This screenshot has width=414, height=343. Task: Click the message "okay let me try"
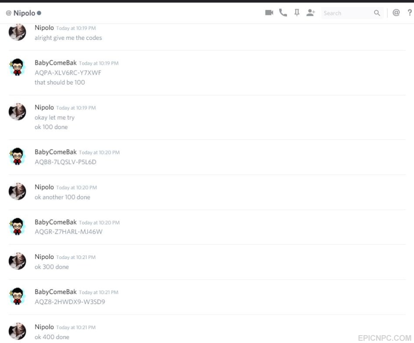(x=54, y=118)
